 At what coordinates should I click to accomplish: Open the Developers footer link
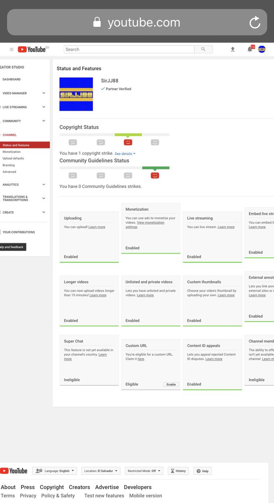[138, 487]
